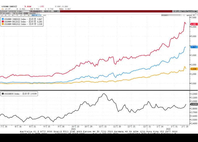This screenshot has height=142, width=198.
Task: Click the first gray toolbar button after security field
Action: click(36, 11)
